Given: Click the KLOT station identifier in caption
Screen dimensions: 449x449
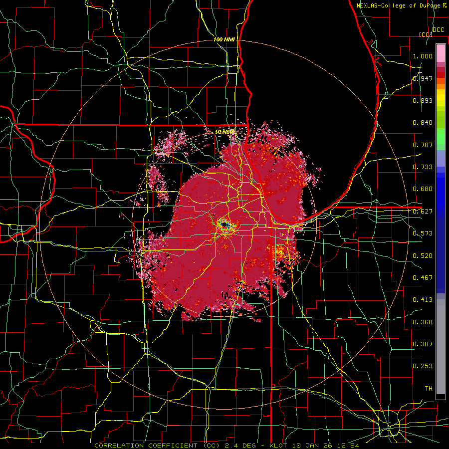Looking at the screenshot, I should [278, 446].
